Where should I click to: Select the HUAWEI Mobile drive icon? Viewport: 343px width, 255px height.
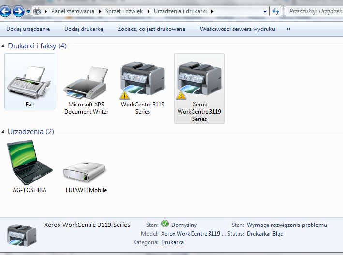point(85,172)
